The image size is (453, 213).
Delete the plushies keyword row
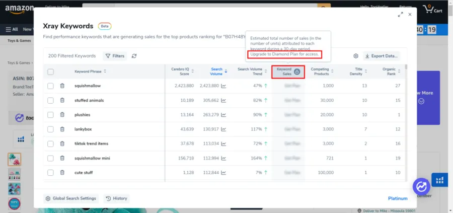point(62,115)
